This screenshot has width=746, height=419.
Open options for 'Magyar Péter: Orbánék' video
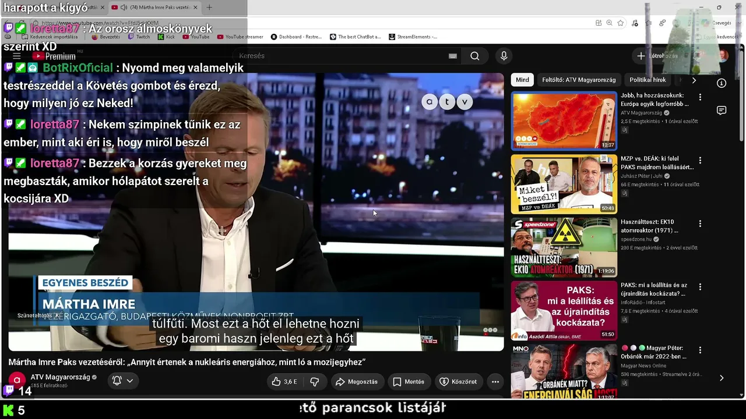coord(700,350)
